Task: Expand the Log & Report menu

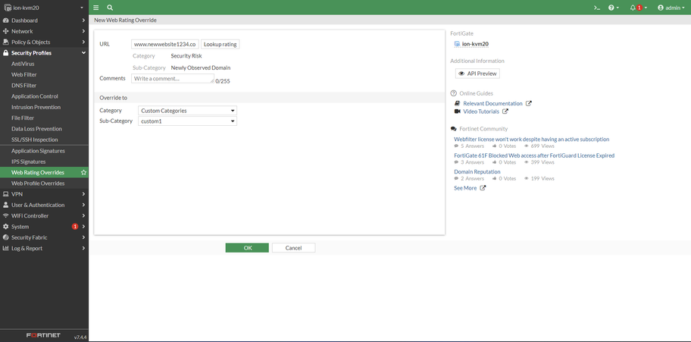Action: click(44, 248)
